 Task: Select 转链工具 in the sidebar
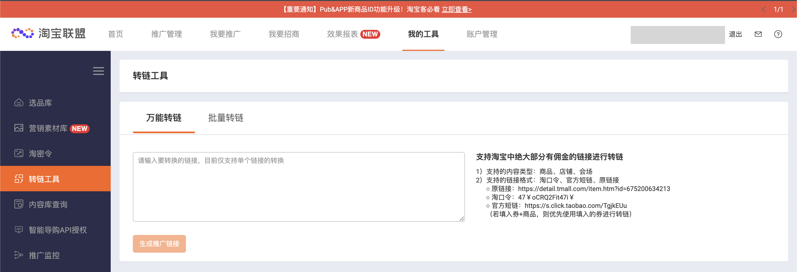(55, 179)
